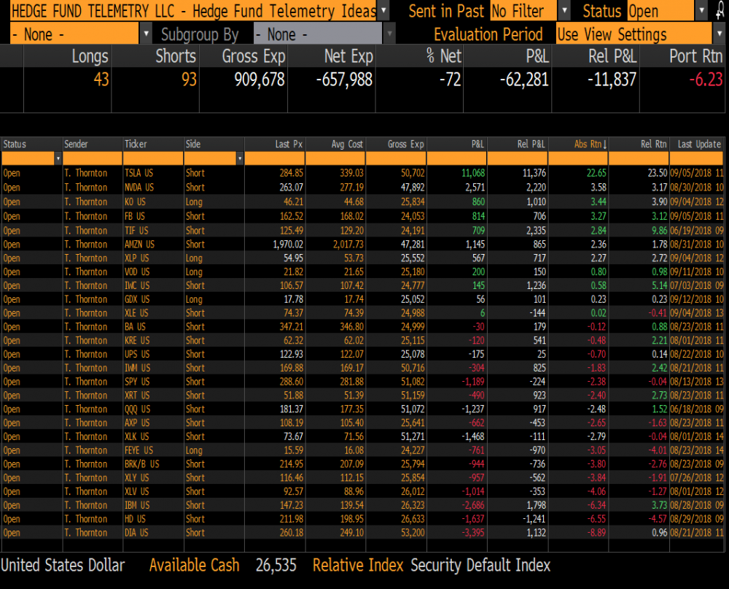Expand the Evaluation Period 'Use View Settings' dropdown
The image size is (729, 589).
720,34
